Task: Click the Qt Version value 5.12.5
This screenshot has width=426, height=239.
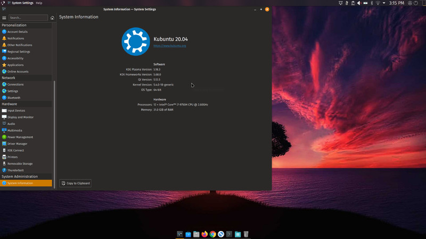Action: coord(157,80)
